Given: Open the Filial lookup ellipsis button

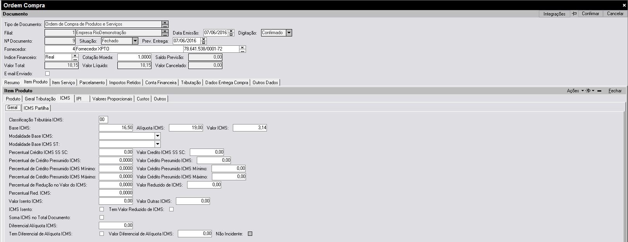Looking at the screenshot, I should click(165, 35).
